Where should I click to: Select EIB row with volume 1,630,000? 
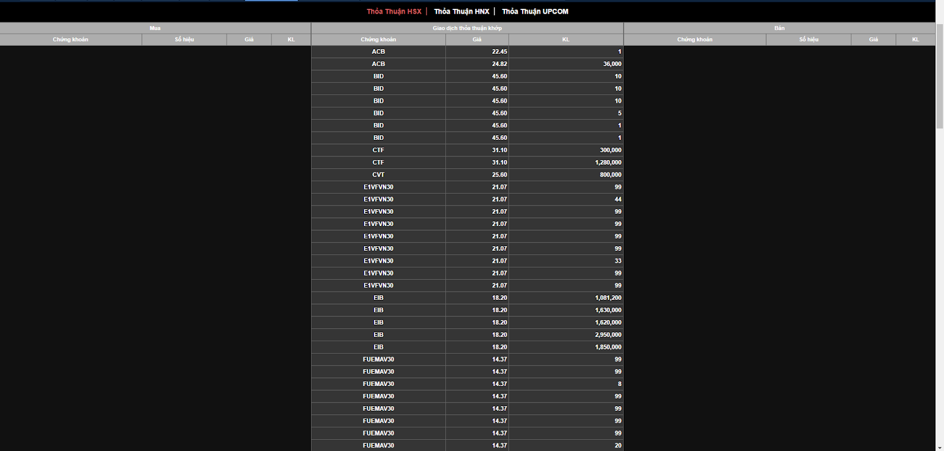(467, 311)
